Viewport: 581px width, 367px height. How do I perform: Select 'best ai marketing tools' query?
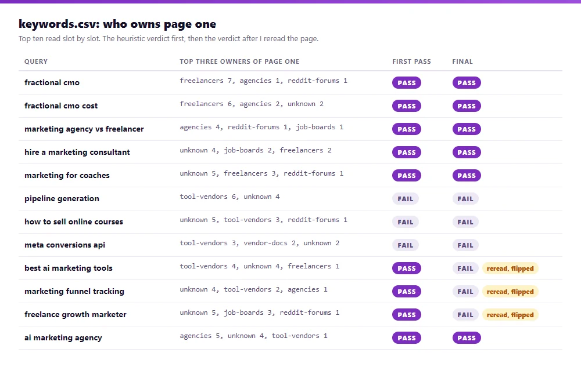(x=69, y=268)
